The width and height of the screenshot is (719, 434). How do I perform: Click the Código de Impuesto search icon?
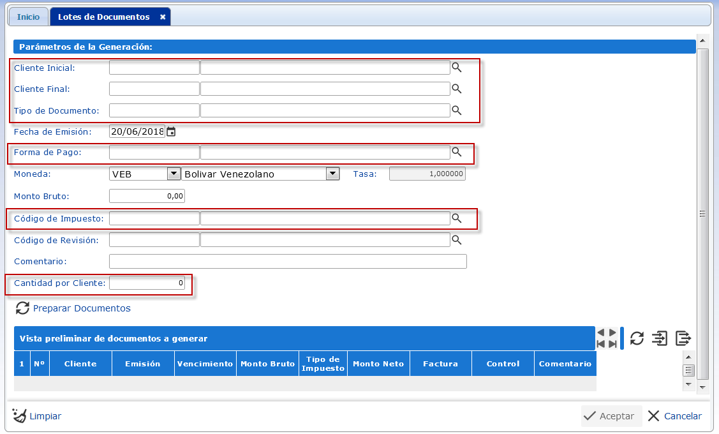(456, 218)
